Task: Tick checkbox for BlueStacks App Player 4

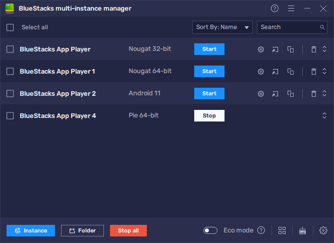Action: [x=10, y=116]
